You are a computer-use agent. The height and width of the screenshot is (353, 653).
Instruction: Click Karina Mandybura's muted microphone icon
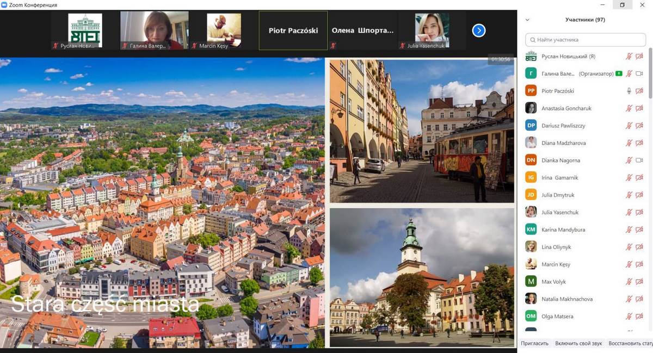[629, 230]
